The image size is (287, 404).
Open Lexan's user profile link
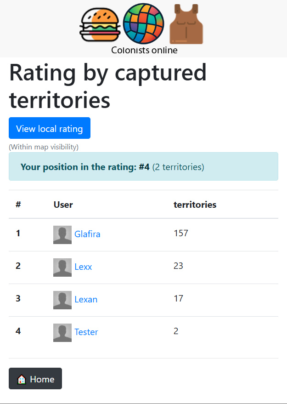click(x=86, y=300)
